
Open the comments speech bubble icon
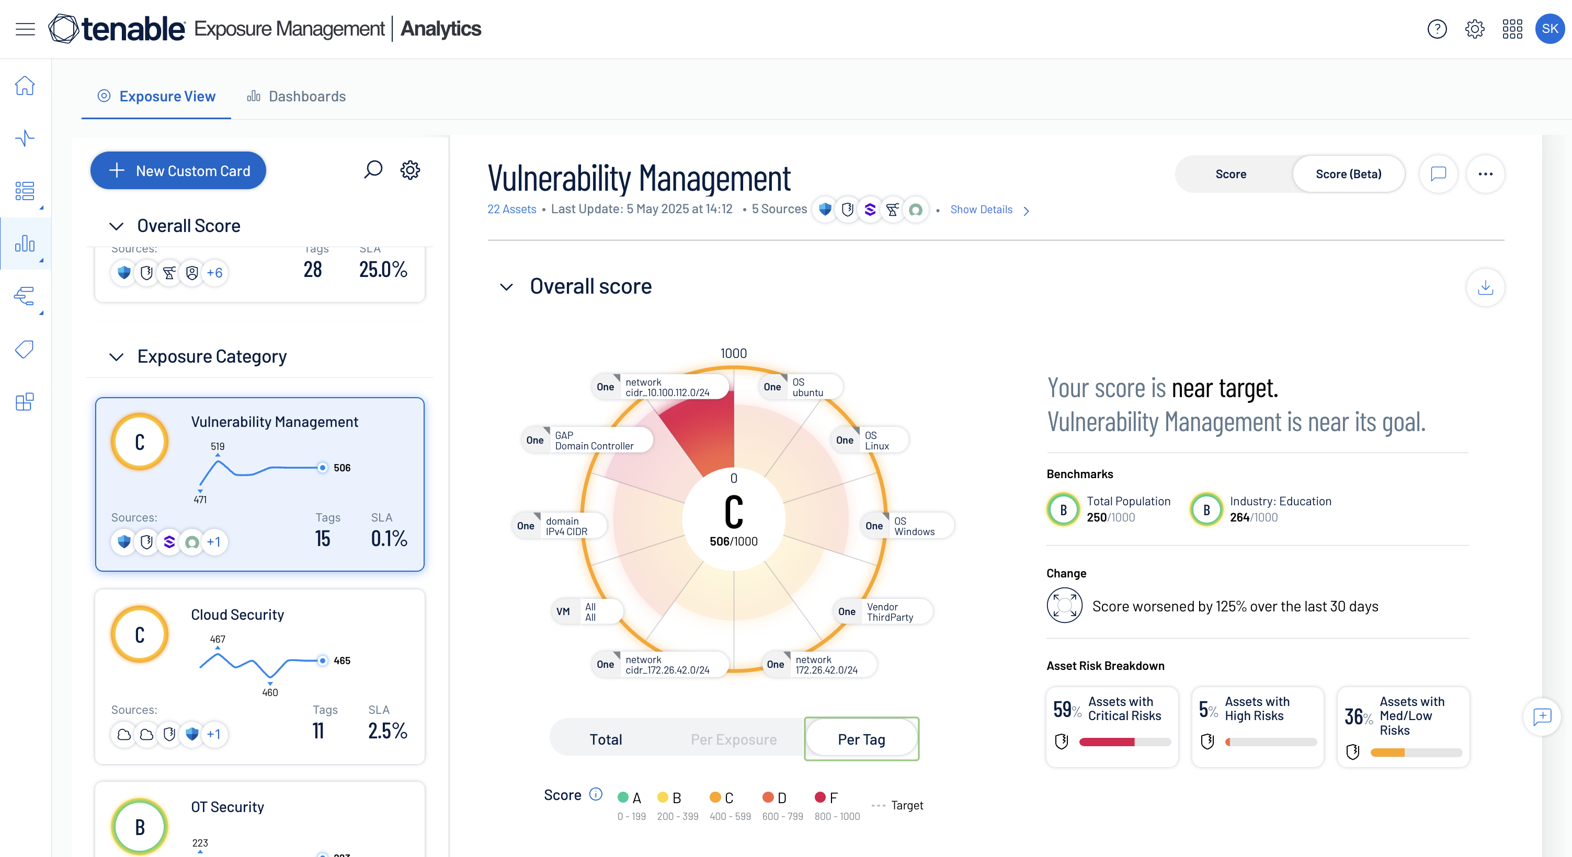point(1438,174)
